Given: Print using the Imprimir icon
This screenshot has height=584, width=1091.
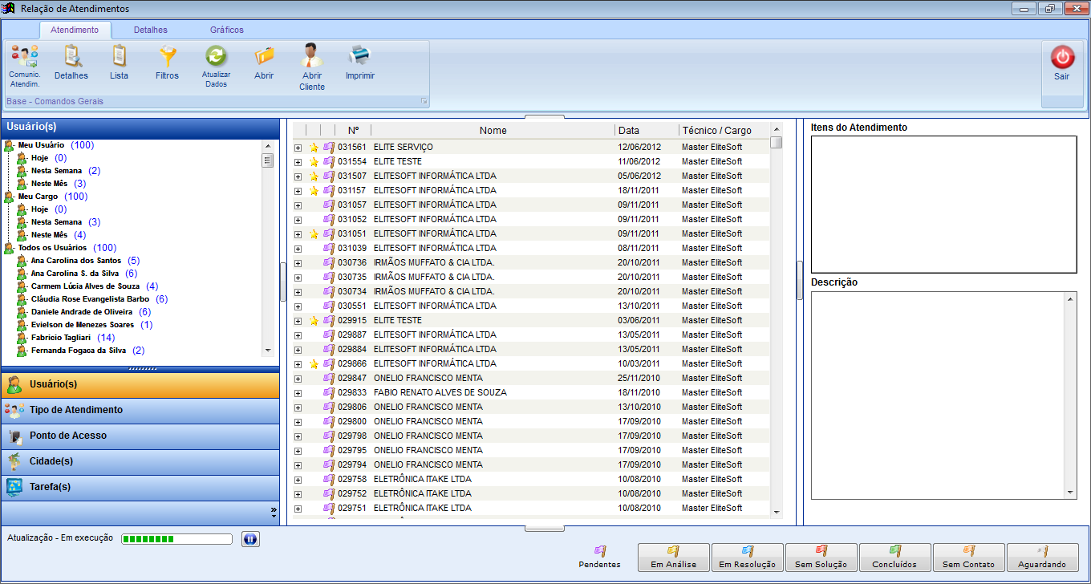Looking at the screenshot, I should 359,57.
